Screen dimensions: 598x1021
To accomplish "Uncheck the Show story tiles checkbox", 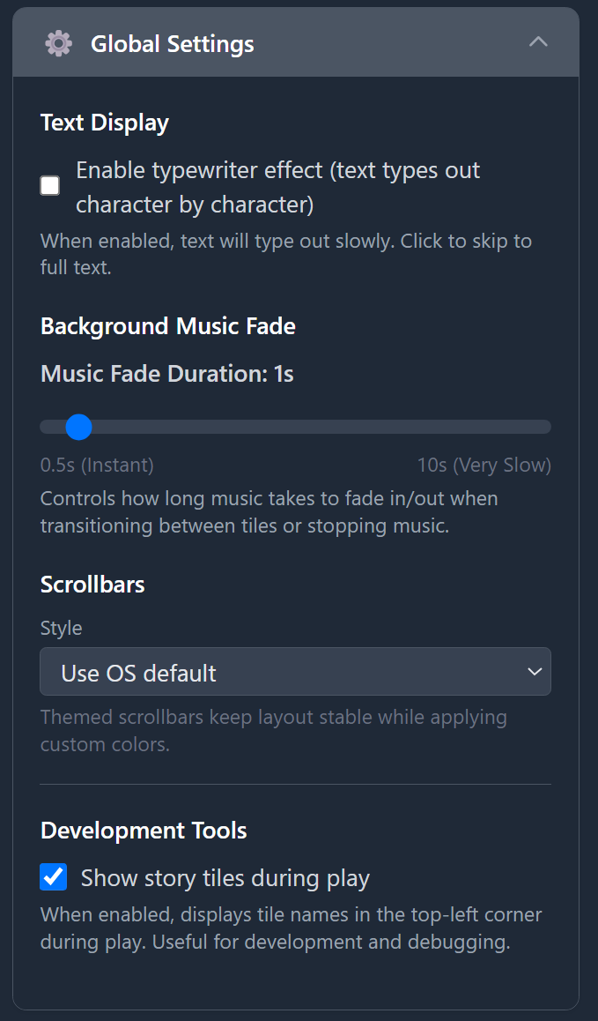I will (x=54, y=877).
